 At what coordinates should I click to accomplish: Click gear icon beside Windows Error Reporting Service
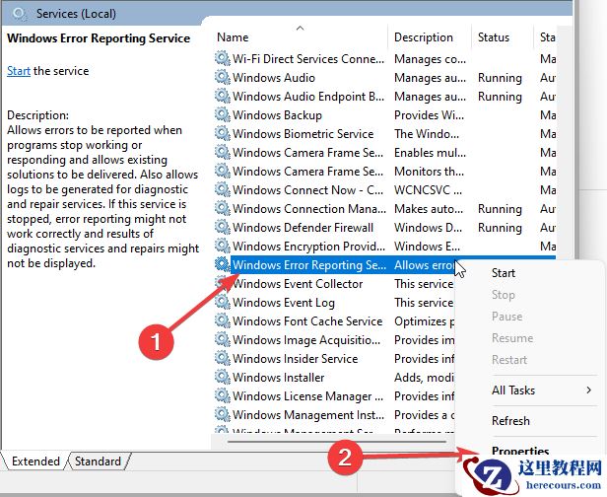tap(223, 264)
